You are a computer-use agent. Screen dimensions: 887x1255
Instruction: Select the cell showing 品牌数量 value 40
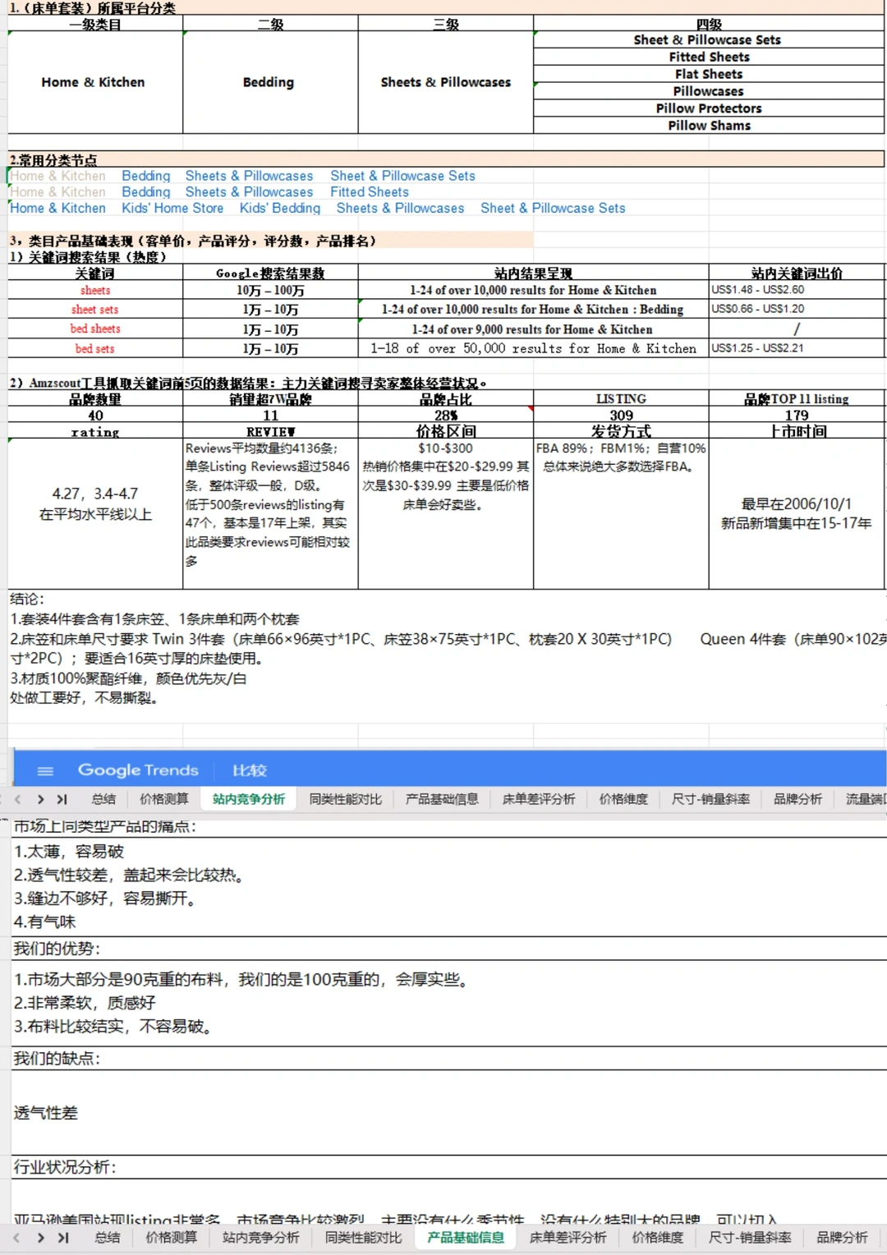96,415
